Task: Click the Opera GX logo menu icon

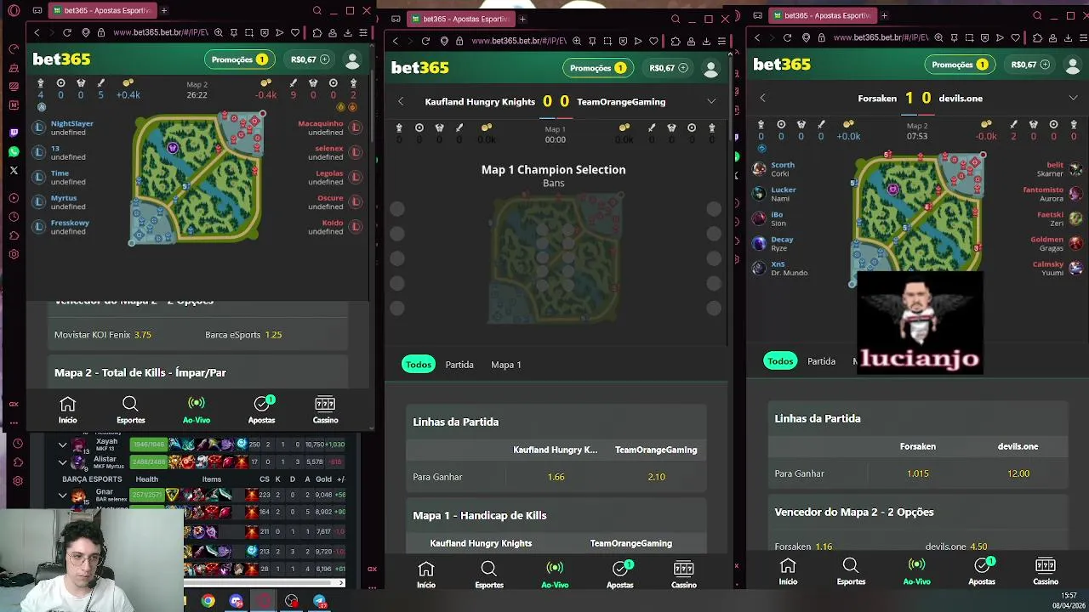Action: (14, 10)
